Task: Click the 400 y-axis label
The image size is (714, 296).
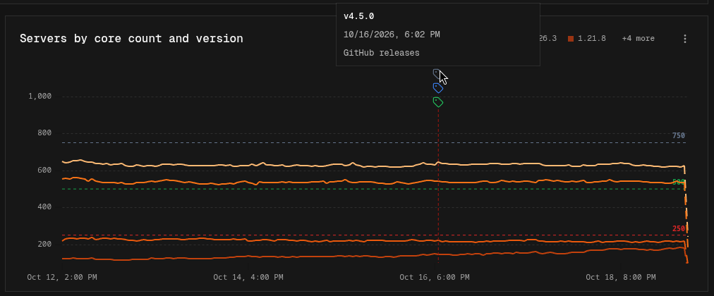Action: pos(44,207)
